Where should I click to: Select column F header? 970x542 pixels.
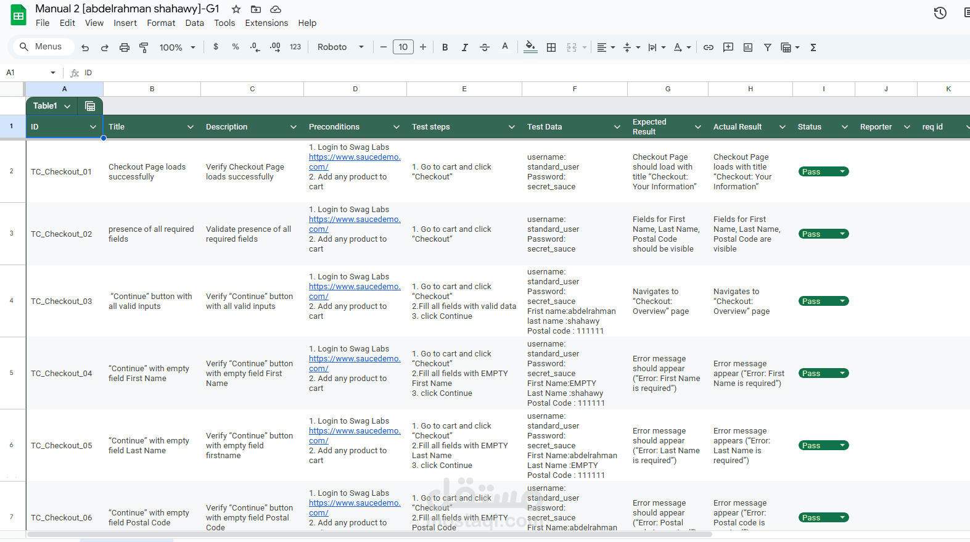[575, 89]
